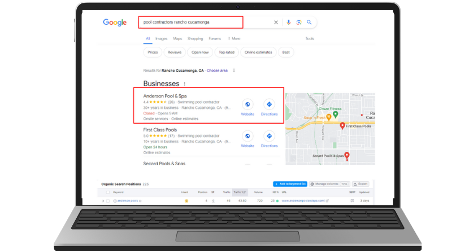Screen dimensions: 473x251
Task: Sort by the Position column header
Action: [x=202, y=192]
